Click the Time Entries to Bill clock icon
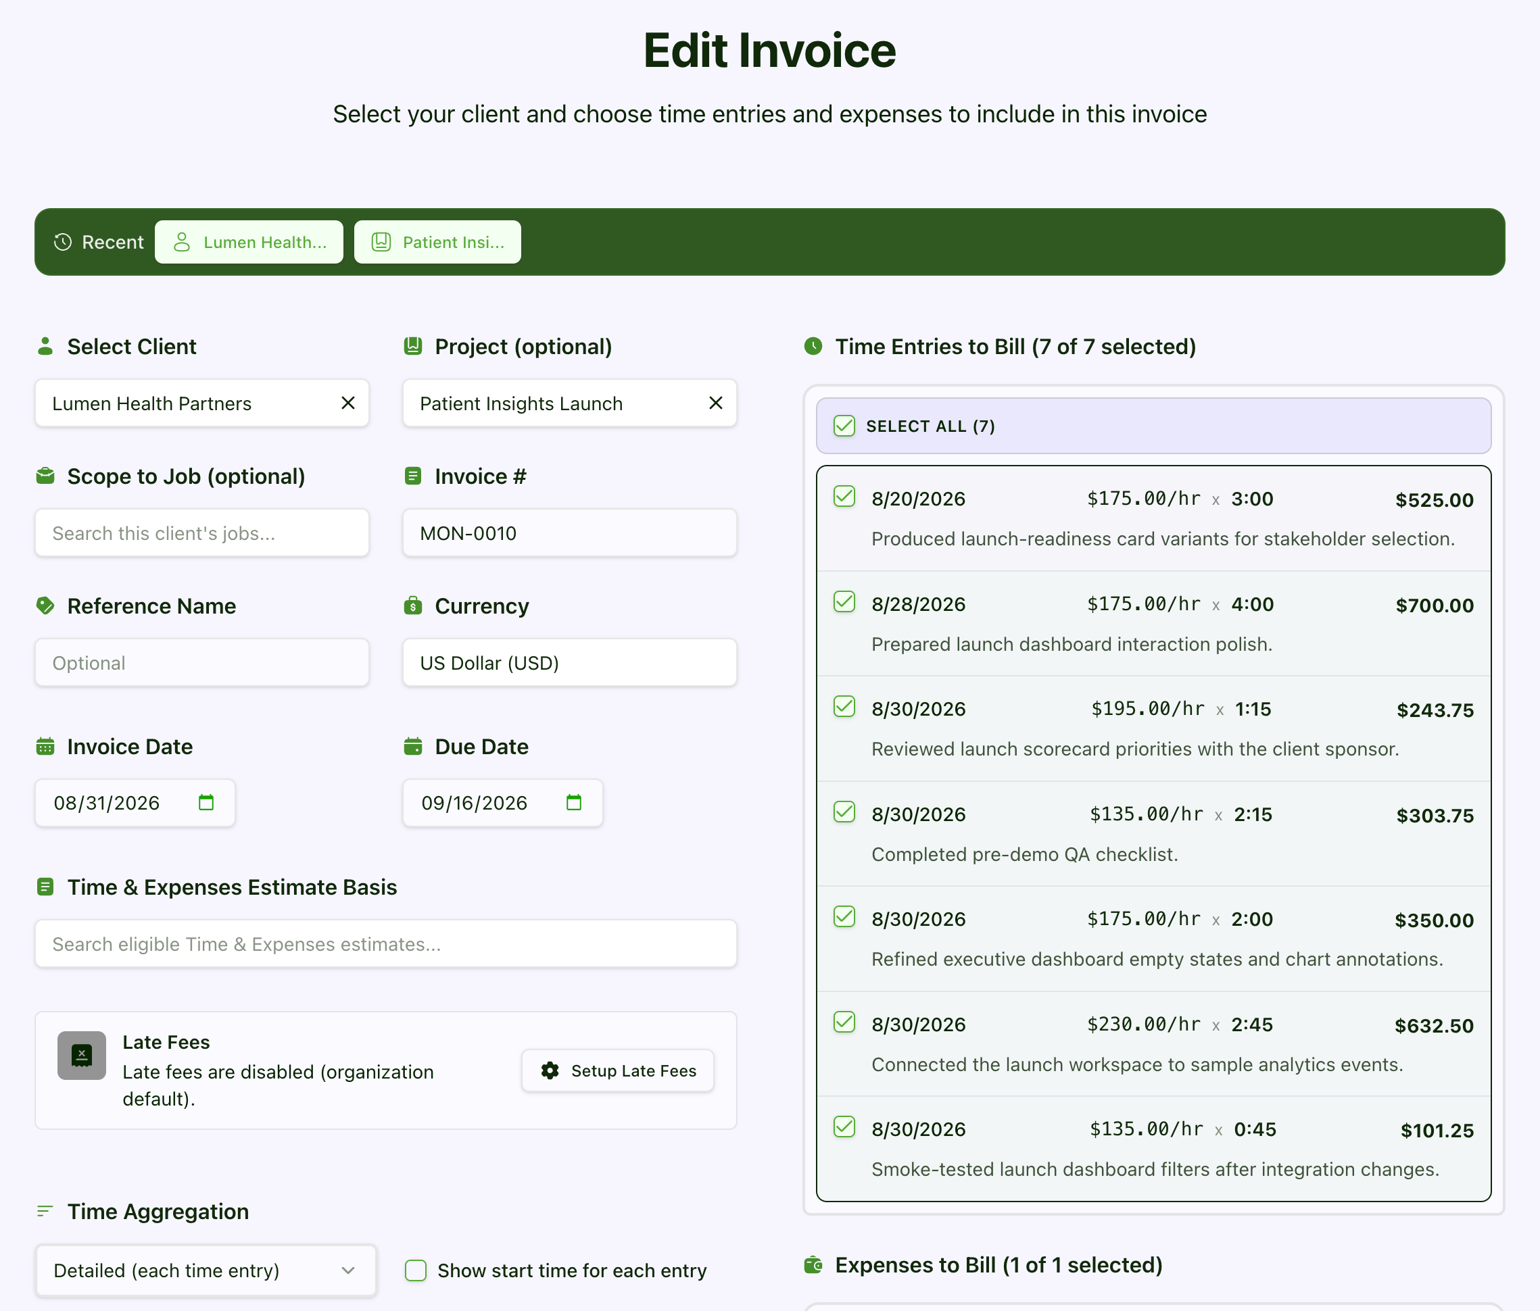The height and width of the screenshot is (1311, 1540). 813,346
